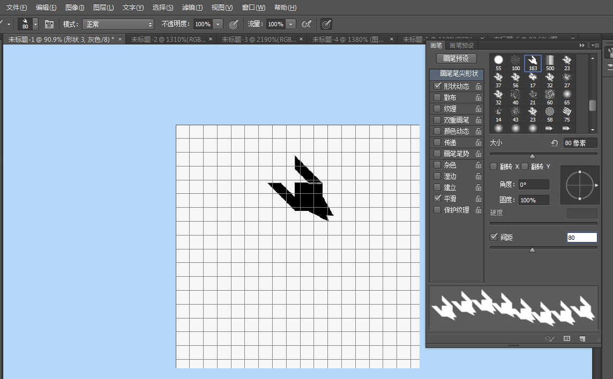The height and width of the screenshot is (379, 613).
Task: Open the 滤镜(T) menu
Action: coord(192,7)
